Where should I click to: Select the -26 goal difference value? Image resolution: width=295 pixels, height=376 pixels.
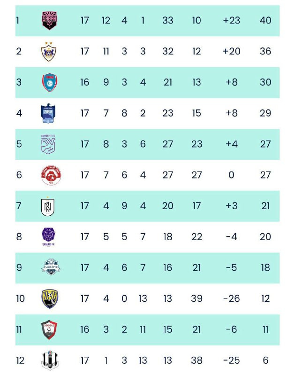(x=231, y=298)
